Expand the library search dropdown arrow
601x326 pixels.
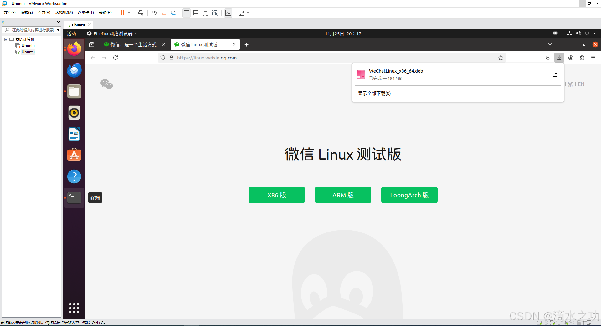(x=58, y=30)
